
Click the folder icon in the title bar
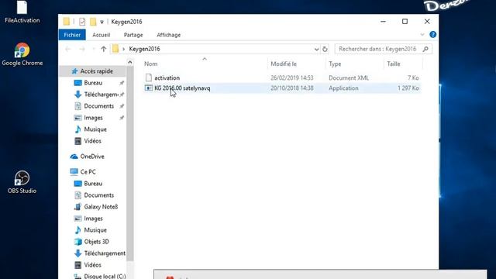pos(67,22)
